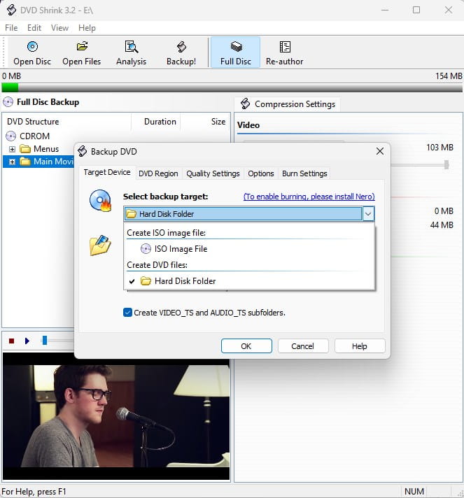Image resolution: width=464 pixels, height=498 pixels.
Task: Click the 103 MB video size value
Action: click(x=440, y=148)
